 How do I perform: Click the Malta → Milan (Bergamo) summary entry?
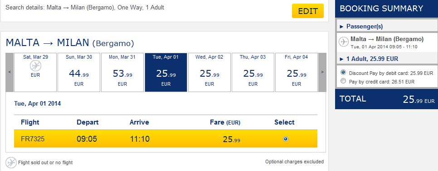pos(387,42)
